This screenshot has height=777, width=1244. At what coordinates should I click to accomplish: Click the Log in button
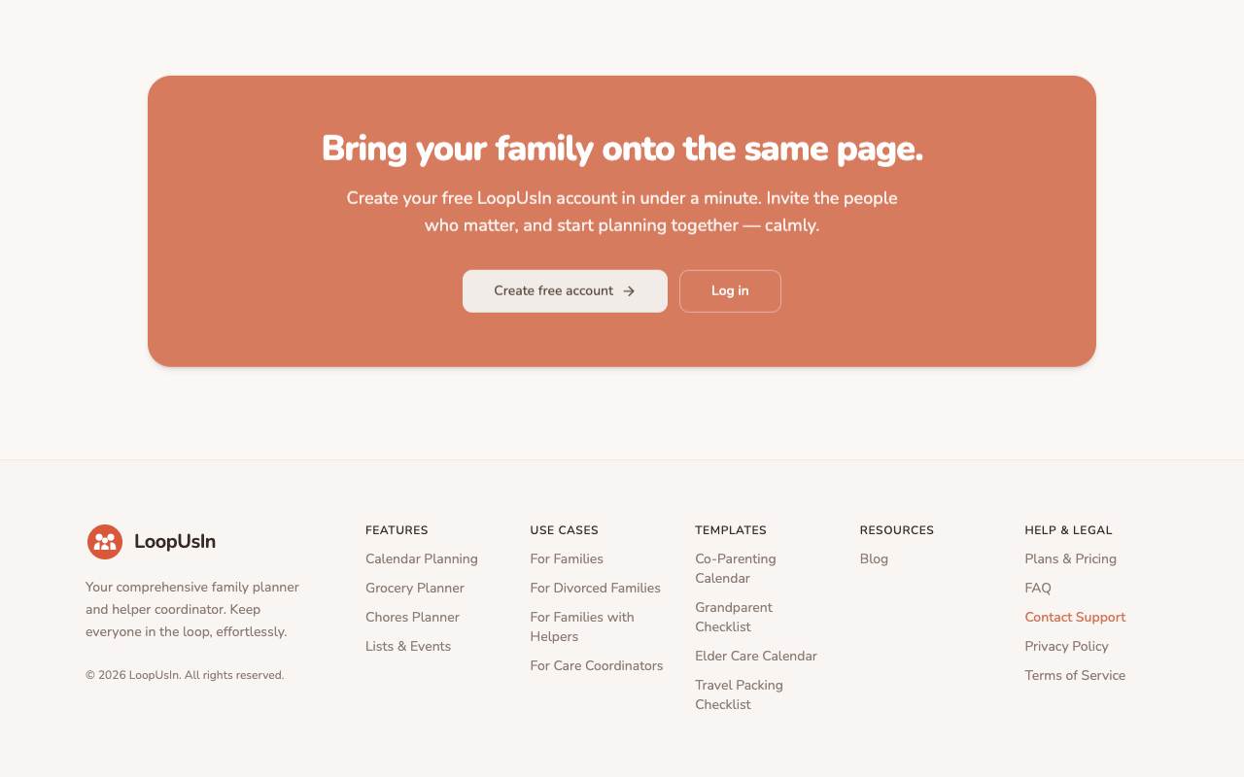730,291
